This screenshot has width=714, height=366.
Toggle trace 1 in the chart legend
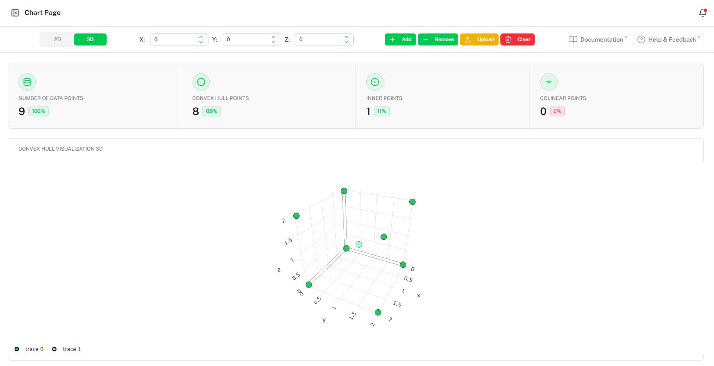67,349
